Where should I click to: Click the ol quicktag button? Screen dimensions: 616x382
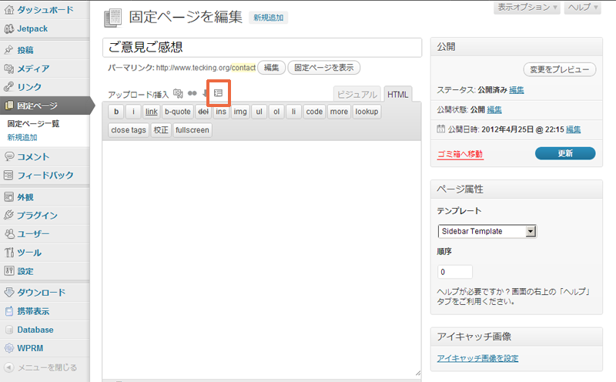(276, 112)
